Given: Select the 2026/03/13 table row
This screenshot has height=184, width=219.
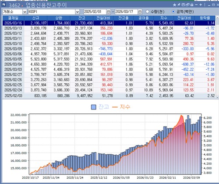Looking at the screenshot, I should (x=109, y=28).
